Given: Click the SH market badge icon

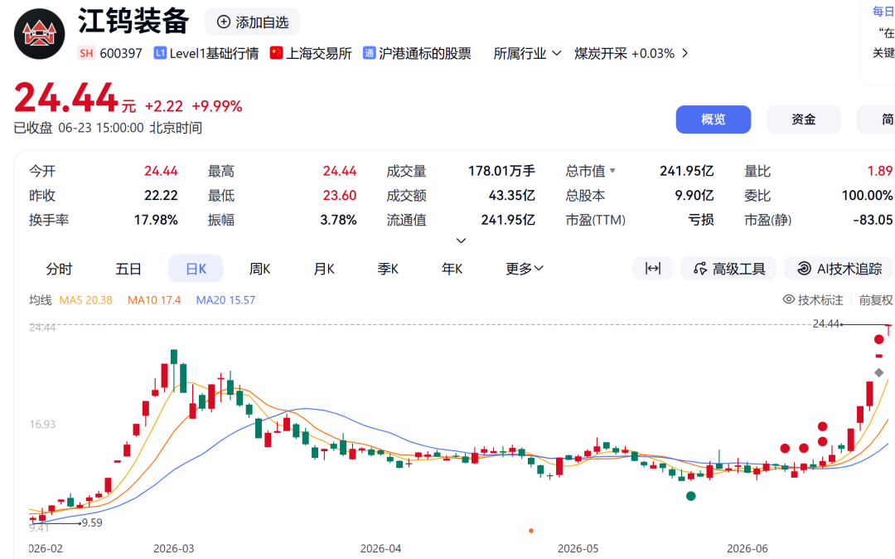Looking at the screenshot, I should [86, 53].
